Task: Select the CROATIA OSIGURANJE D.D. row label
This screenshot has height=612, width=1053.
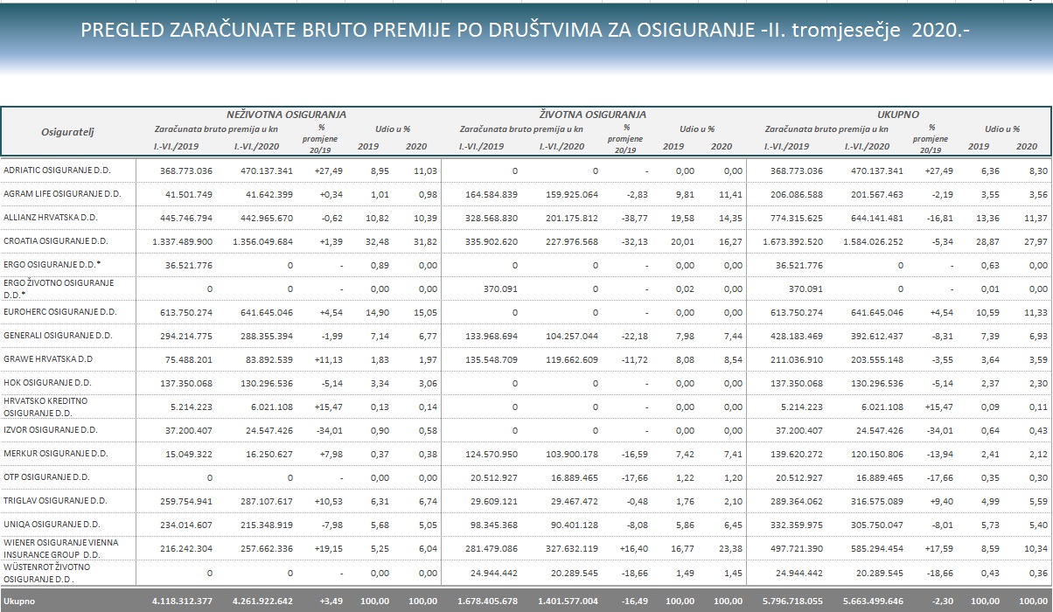Action: coord(56,240)
